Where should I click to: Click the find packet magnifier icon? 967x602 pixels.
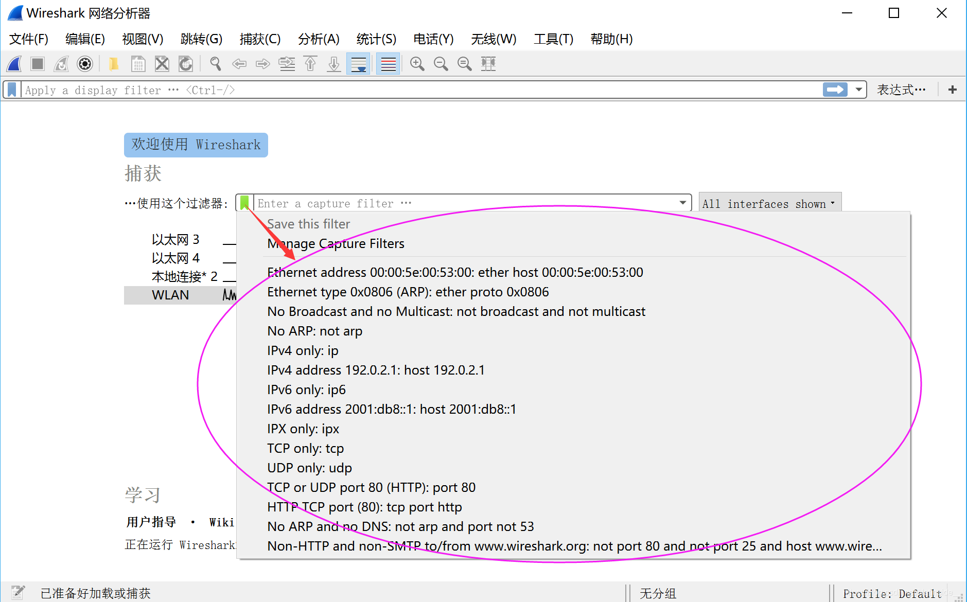(x=216, y=64)
